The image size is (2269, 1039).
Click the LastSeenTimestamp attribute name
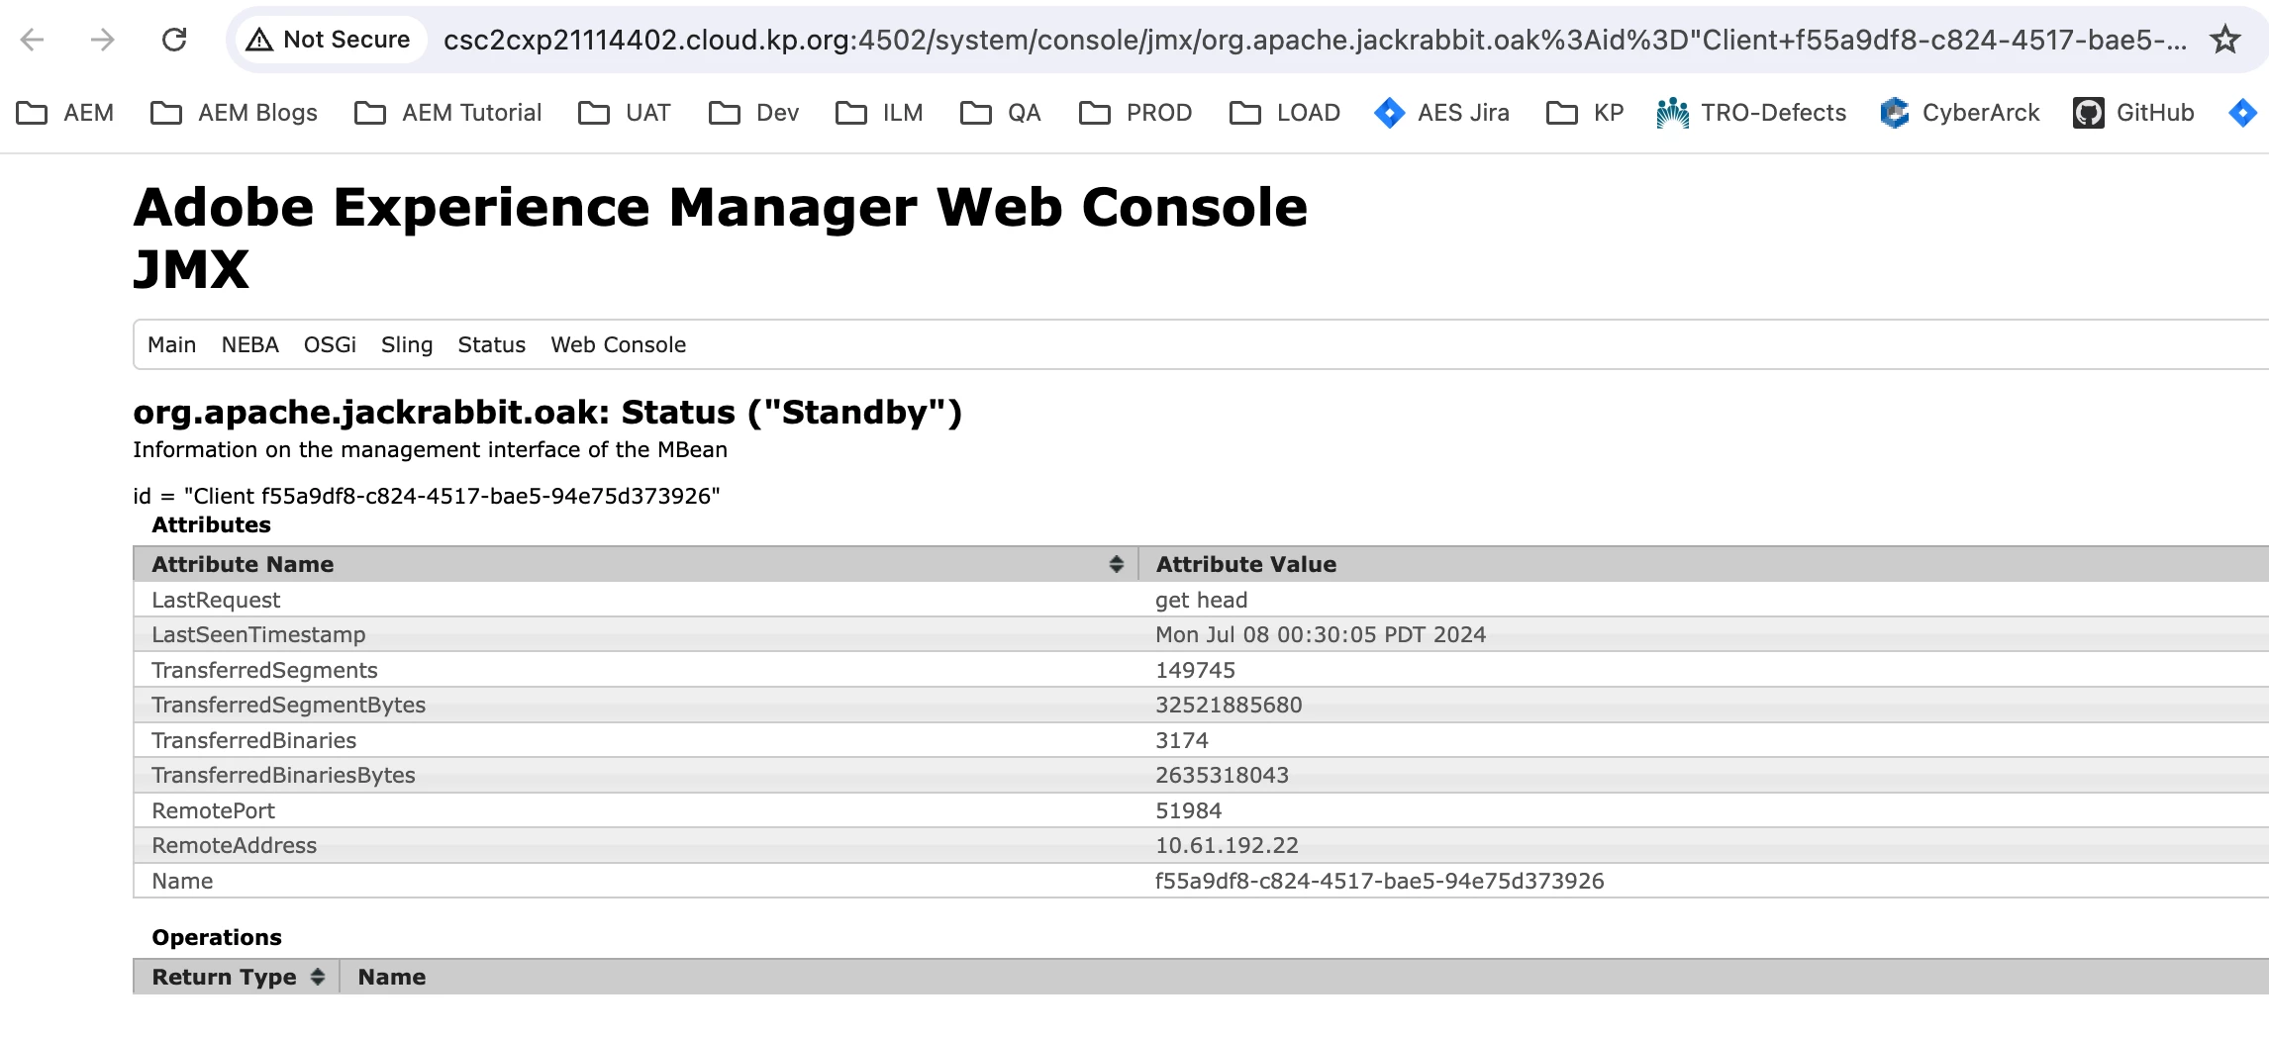coord(258,634)
